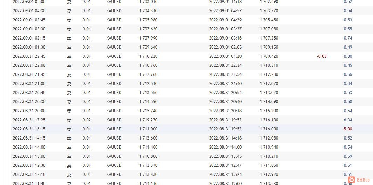The height and width of the screenshot is (185, 373).
Task: Select the highlighted 2022.08.31 16:15 trade row
Action: (x=192, y=129)
